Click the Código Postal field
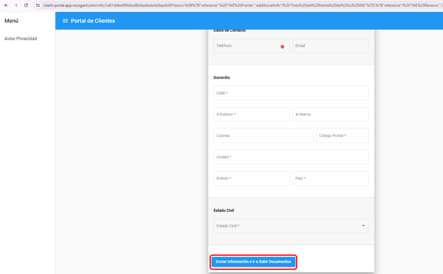Image resolution: width=443 pixels, height=274 pixels. pos(343,136)
